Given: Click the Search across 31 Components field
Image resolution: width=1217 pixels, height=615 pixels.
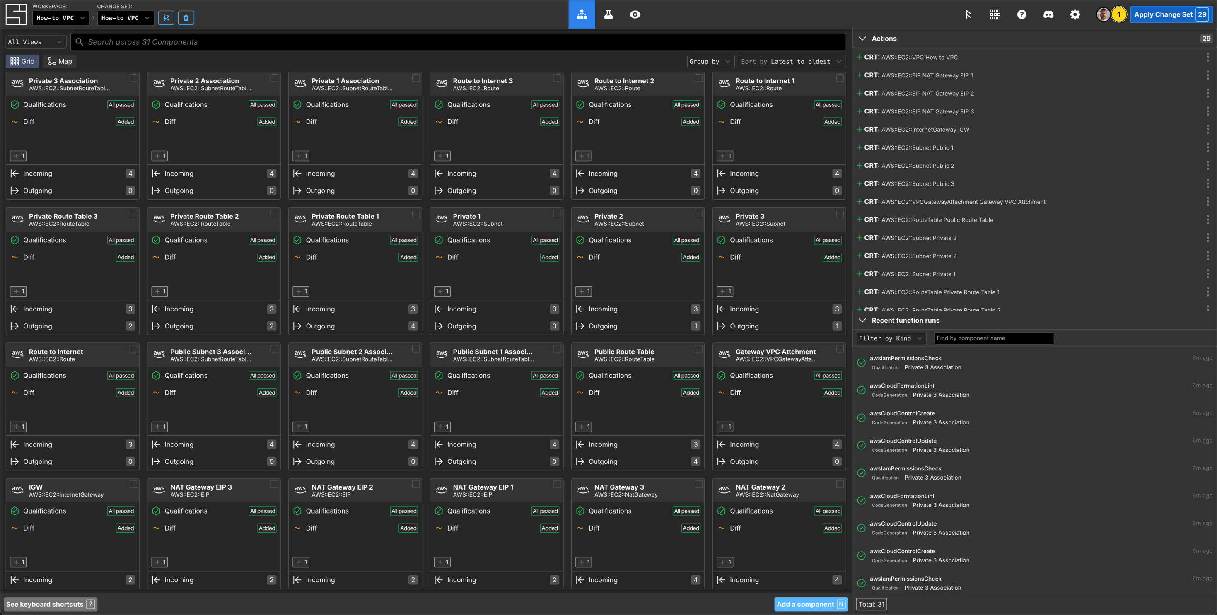Looking at the screenshot, I should (x=458, y=42).
